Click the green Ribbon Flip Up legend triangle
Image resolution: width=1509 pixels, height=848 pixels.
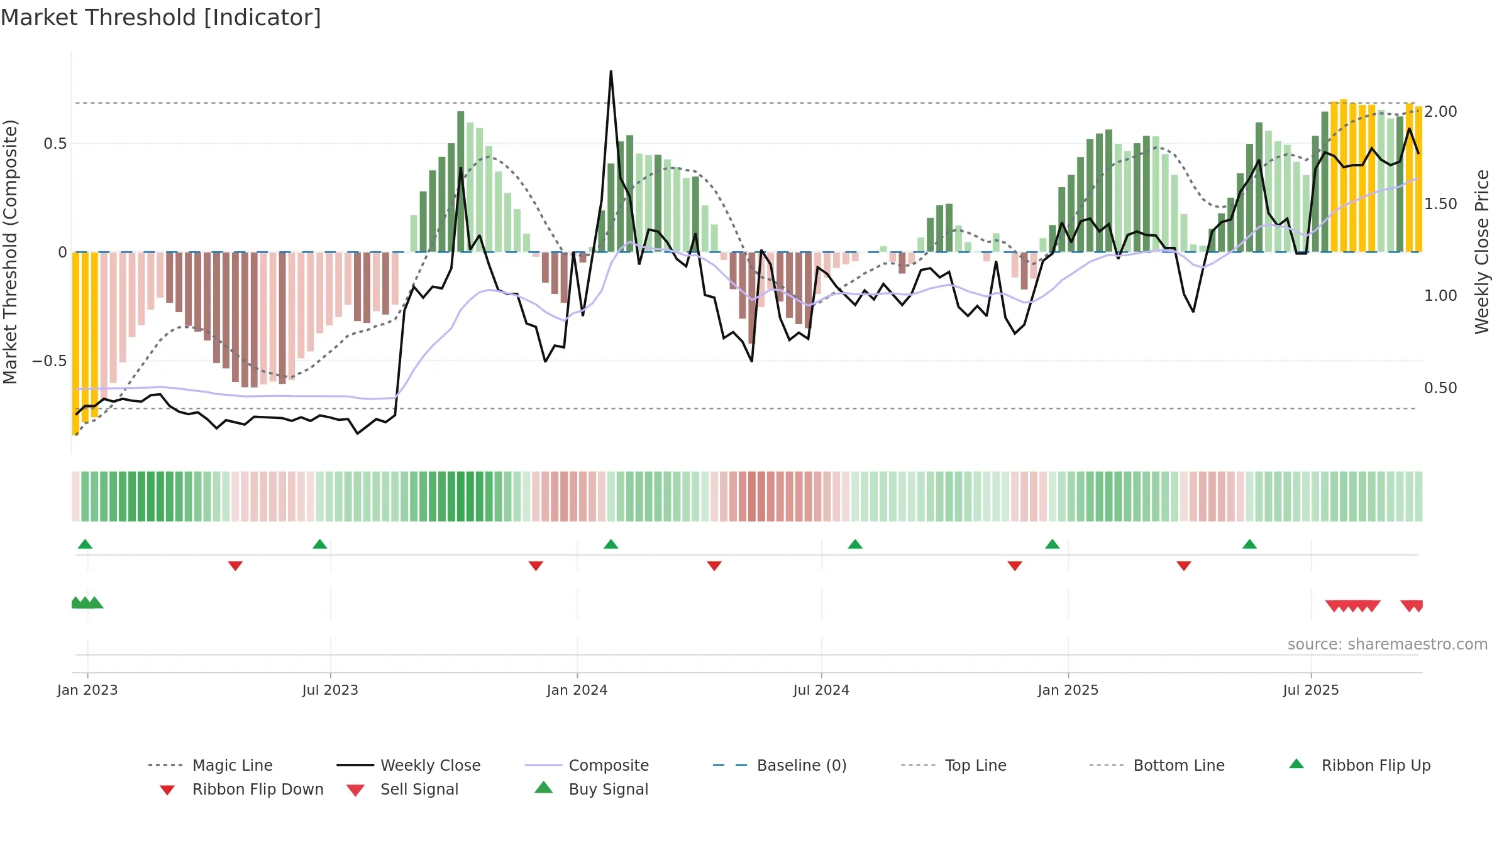point(1296,764)
